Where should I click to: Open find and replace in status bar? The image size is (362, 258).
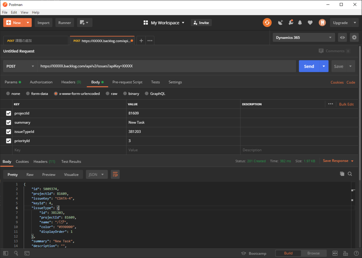[16, 253]
